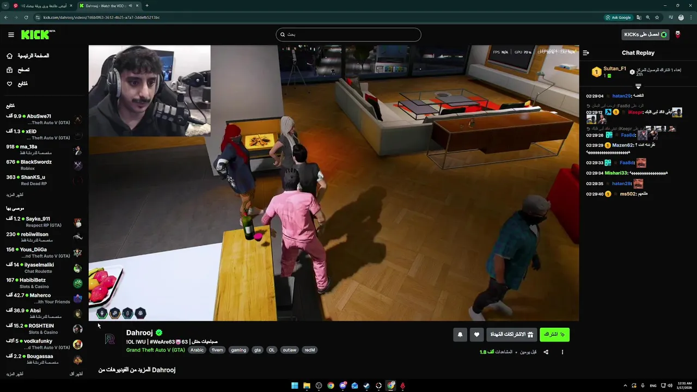Open the browse sidebar icon

(9, 70)
